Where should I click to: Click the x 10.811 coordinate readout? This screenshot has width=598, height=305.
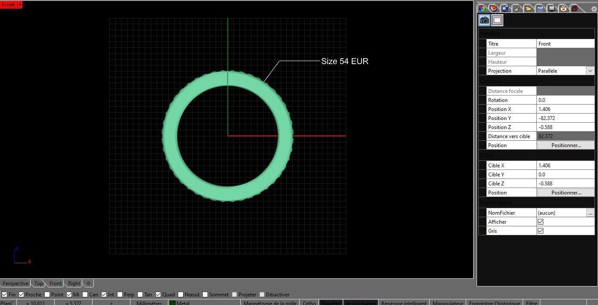(x=35, y=303)
